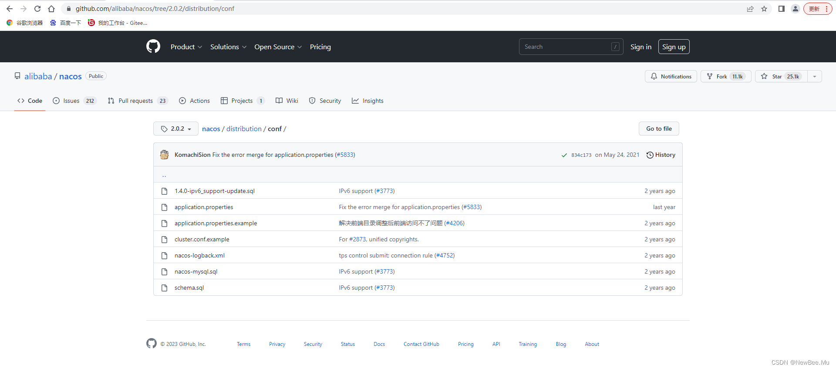Image resolution: width=836 pixels, height=369 pixels.
Task: Open footer Docs link
Action: pyautogui.click(x=379, y=344)
